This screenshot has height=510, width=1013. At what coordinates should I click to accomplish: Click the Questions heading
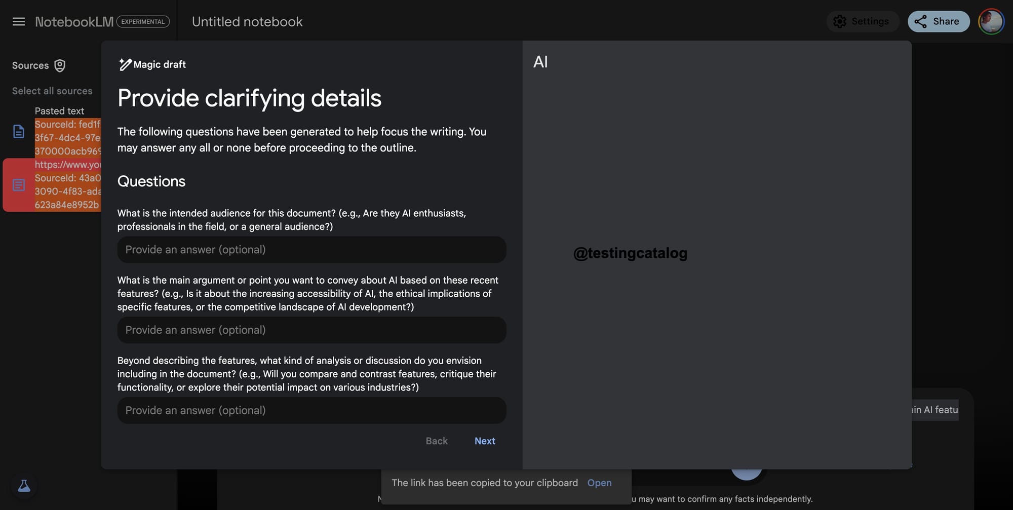click(151, 181)
